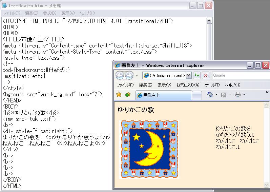This screenshot has height=192, width=270.
Task: Open 表示(V) menu in Notepad
Action: (x=68, y=13)
